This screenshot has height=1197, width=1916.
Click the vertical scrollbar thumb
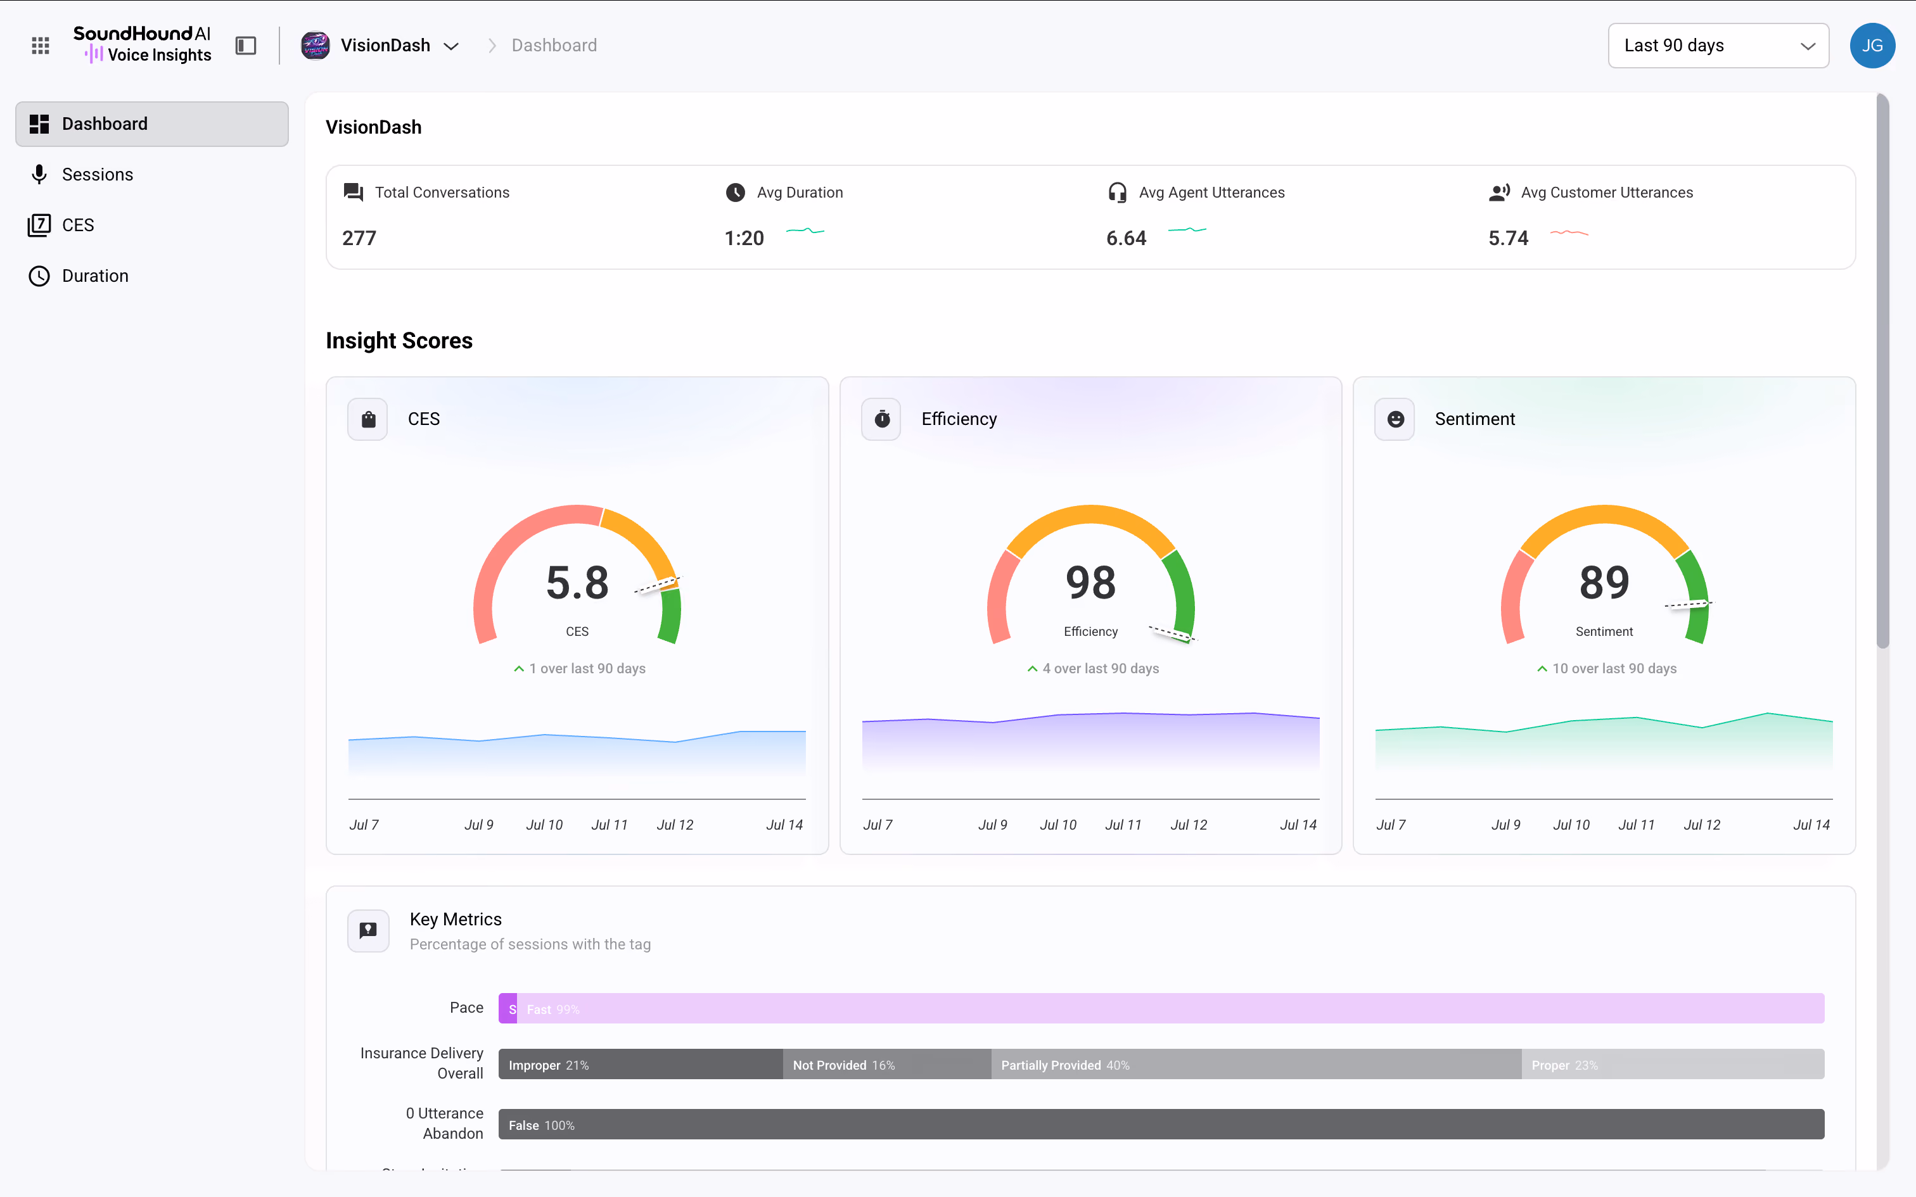(x=1882, y=372)
